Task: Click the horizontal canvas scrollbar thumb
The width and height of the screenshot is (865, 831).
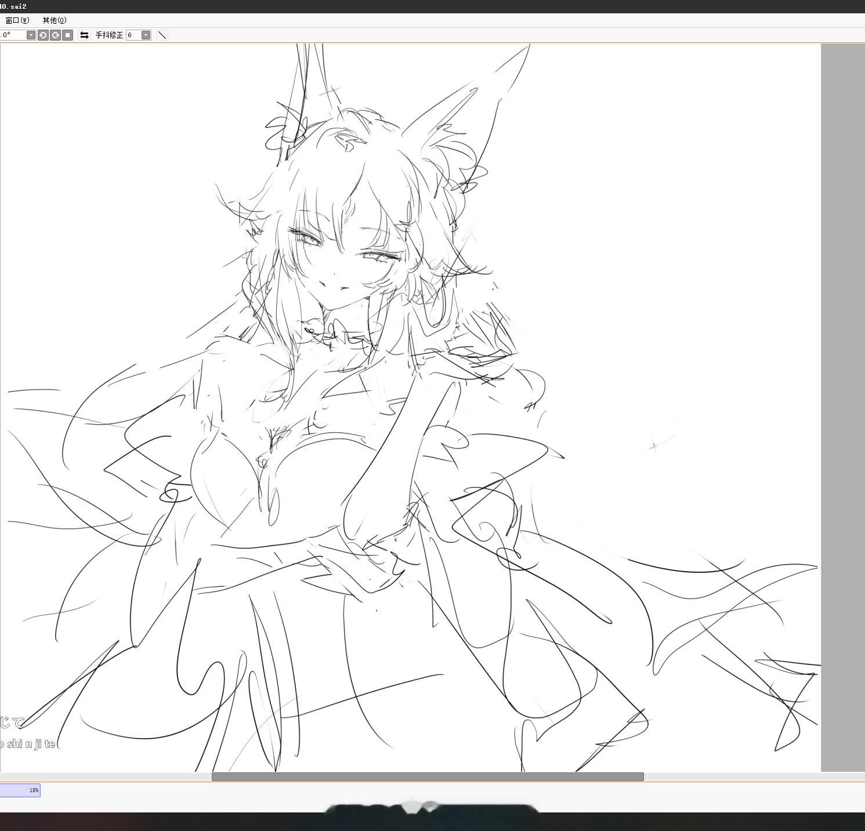Action: tap(428, 776)
